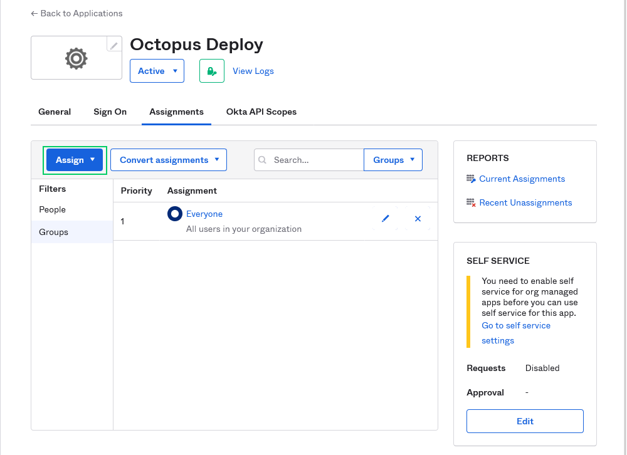
Task: Click the green lock key icon button
Action: pyautogui.click(x=212, y=71)
